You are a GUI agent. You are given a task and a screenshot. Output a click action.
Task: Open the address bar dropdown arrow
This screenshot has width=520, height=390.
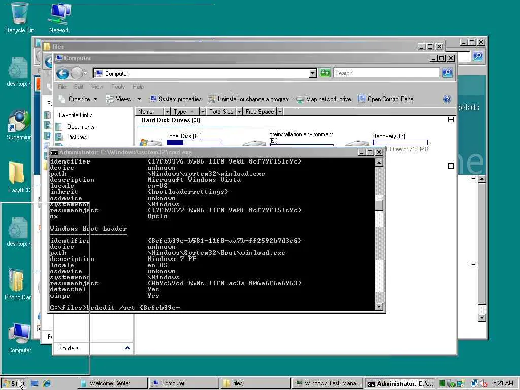312,73
